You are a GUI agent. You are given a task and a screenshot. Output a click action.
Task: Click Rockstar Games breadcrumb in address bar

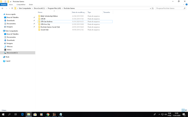tap(69, 8)
